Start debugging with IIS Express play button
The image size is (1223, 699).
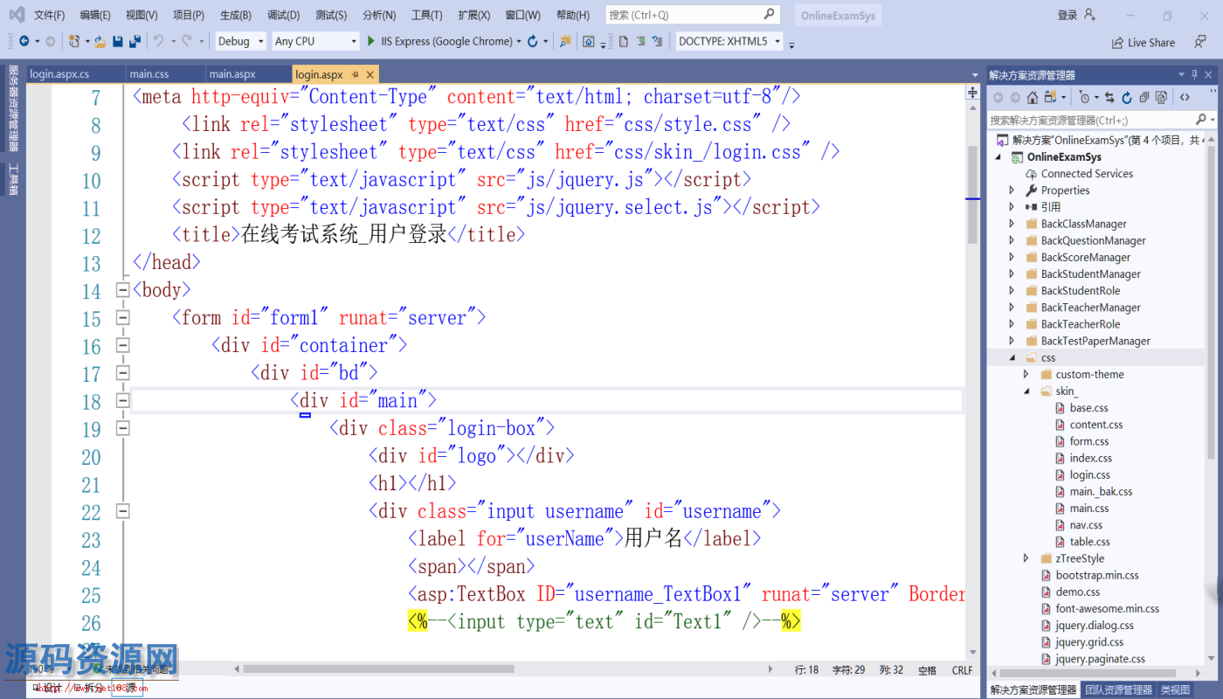pos(371,41)
